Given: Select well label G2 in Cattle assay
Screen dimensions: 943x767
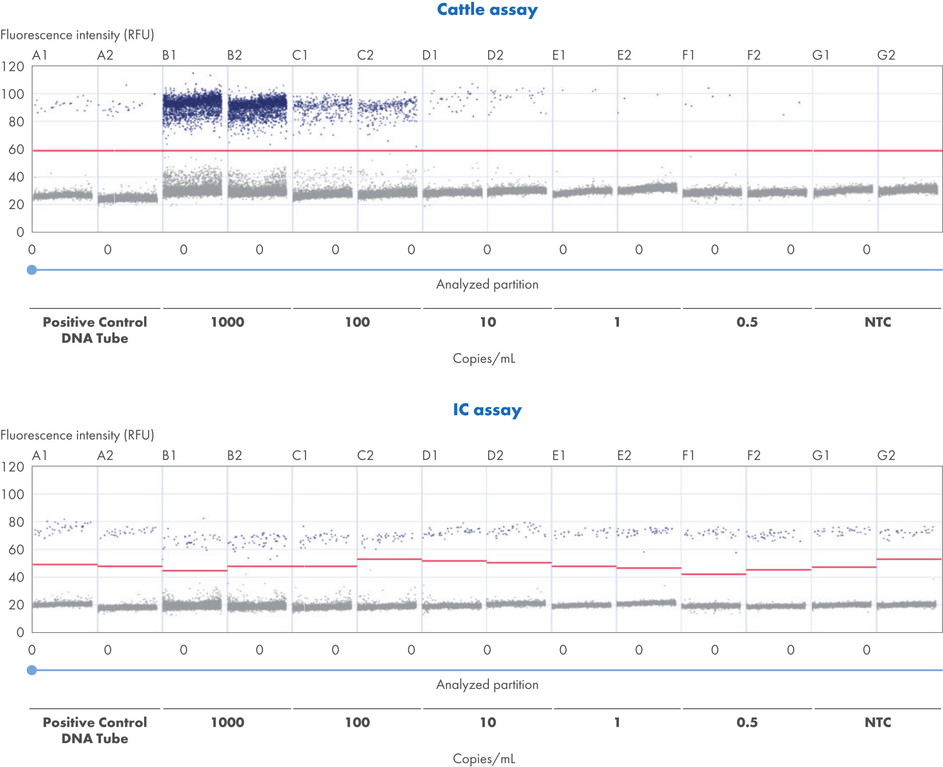Looking at the screenshot, I should [886, 55].
